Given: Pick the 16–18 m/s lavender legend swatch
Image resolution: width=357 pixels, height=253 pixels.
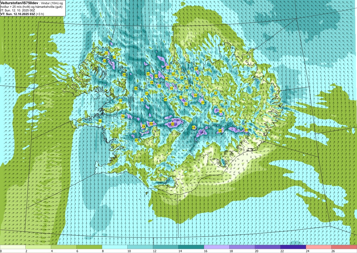Looking at the screenshot, I should coord(217,247).
